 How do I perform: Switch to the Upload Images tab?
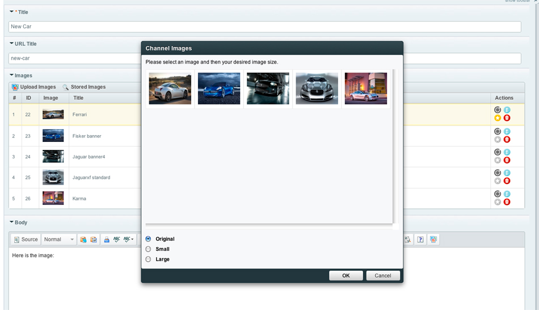pos(33,87)
